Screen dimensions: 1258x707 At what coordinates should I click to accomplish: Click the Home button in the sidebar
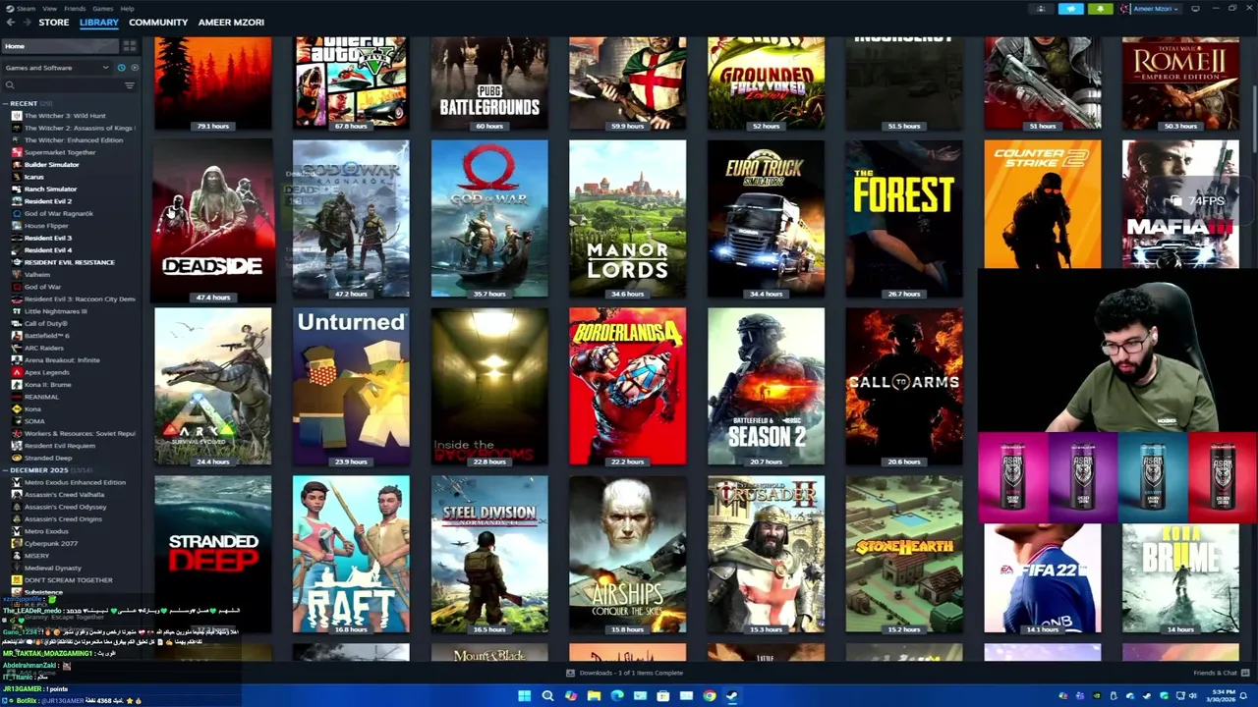[59, 46]
